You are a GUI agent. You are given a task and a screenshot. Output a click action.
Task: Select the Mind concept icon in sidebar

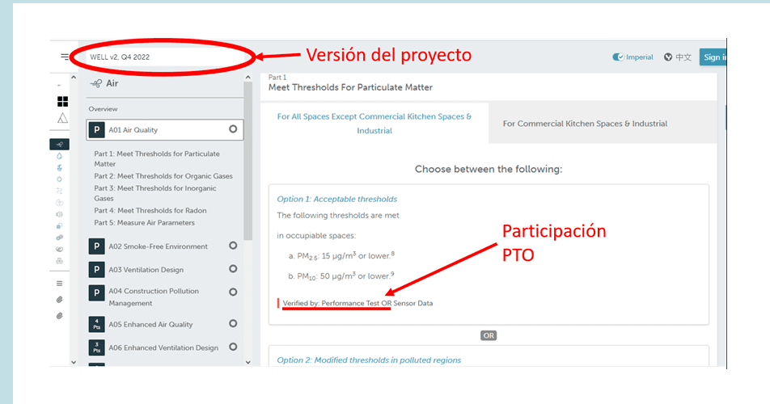59,238
